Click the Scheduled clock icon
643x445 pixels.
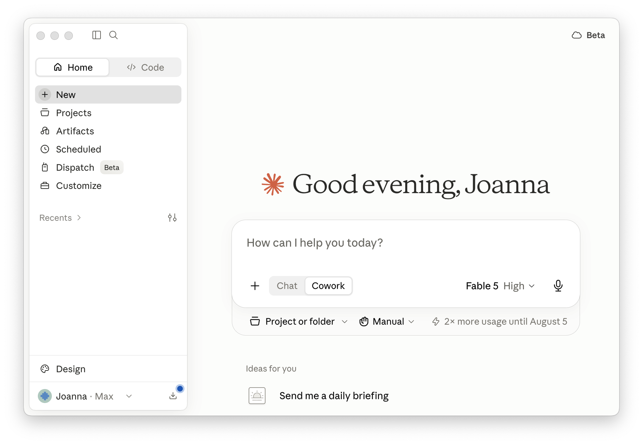(x=45, y=149)
